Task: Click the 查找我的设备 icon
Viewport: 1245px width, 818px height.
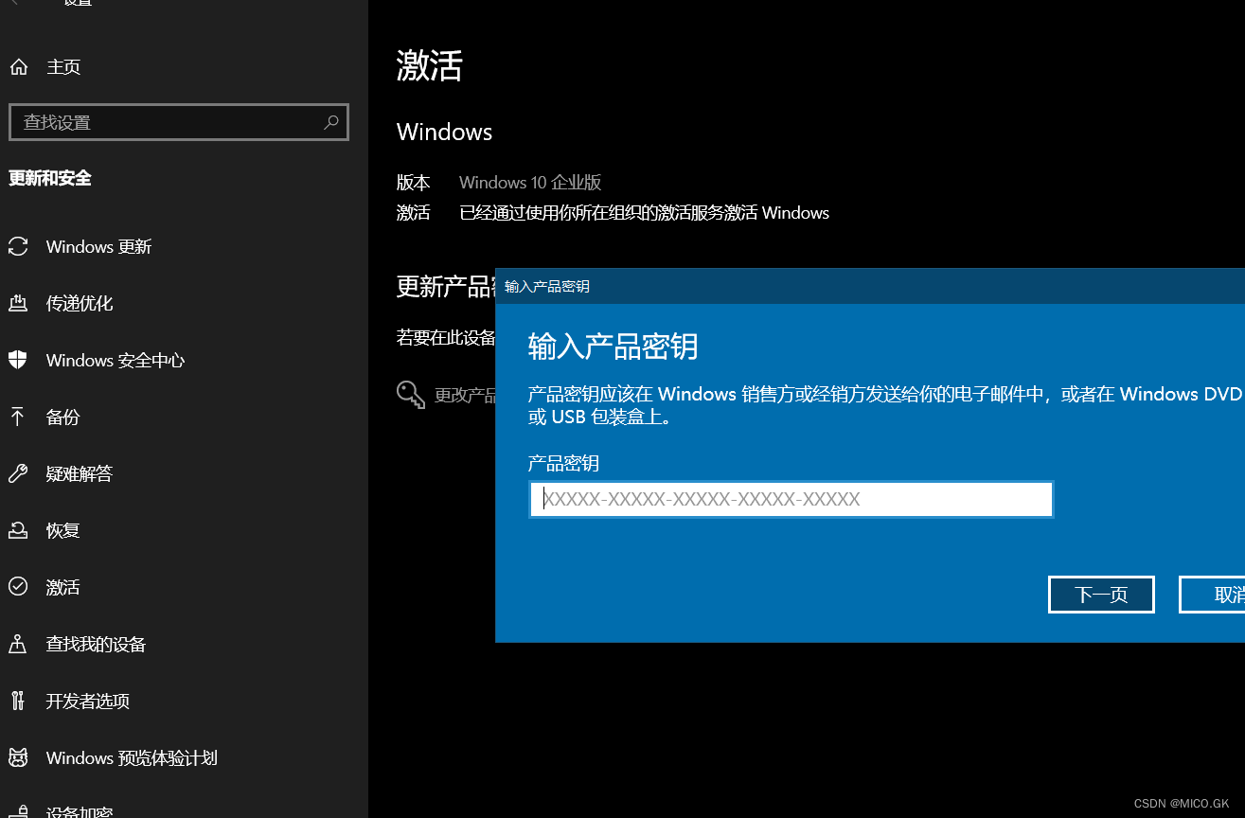Action: 19,644
